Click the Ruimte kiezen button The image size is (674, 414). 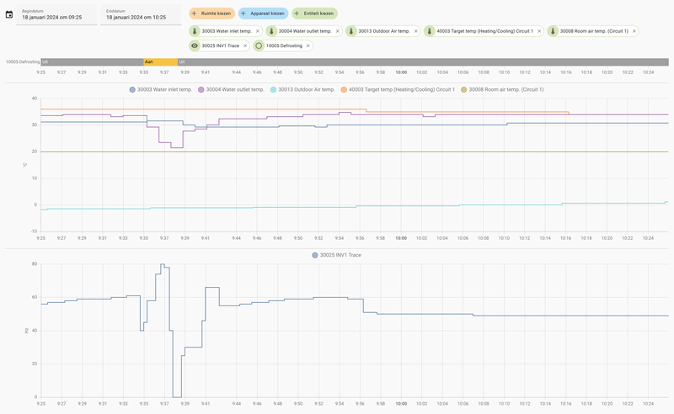212,13
